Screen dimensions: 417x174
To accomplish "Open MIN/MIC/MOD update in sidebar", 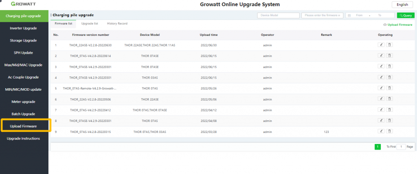I will 23,89.
